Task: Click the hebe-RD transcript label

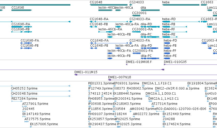Action: pos(169,19)
